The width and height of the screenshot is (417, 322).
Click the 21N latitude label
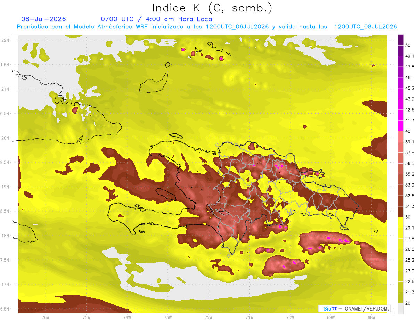tap(6, 89)
